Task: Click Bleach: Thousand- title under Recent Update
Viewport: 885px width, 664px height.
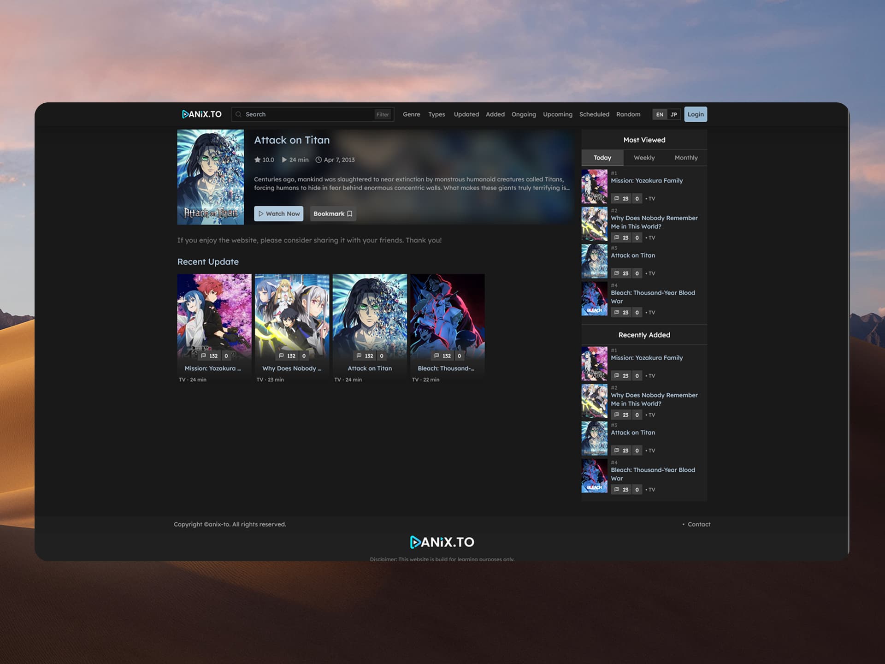Action: (x=446, y=368)
